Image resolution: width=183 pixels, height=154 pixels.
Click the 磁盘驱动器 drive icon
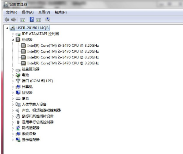[18, 70]
